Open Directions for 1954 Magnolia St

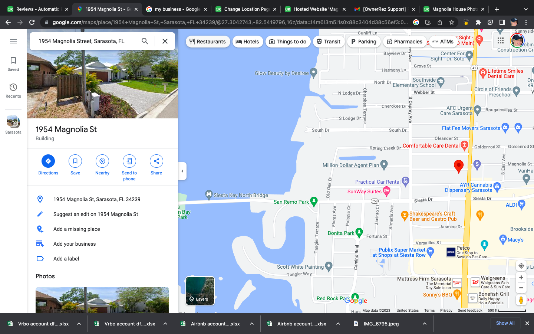48,164
